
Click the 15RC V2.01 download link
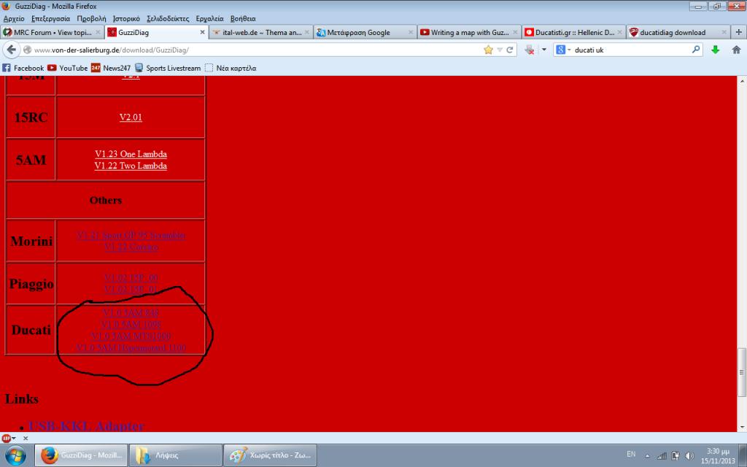coord(131,117)
